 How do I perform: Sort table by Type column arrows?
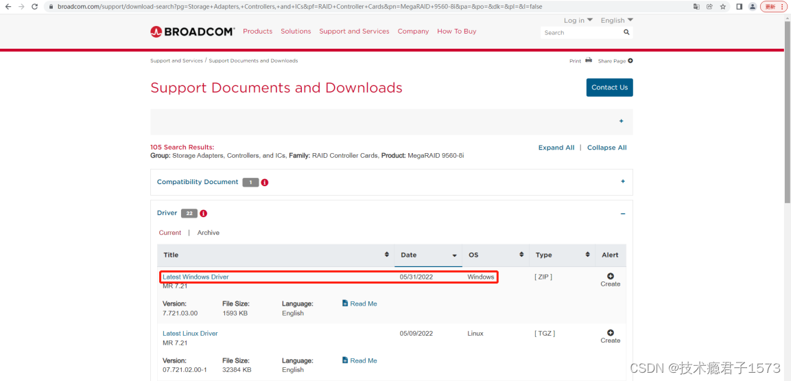(x=588, y=254)
